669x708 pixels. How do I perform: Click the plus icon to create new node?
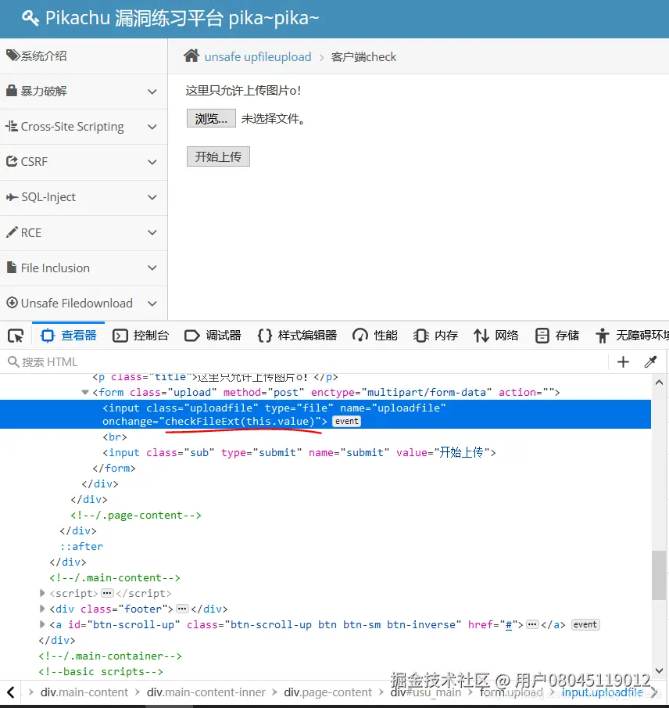[623, 361]
